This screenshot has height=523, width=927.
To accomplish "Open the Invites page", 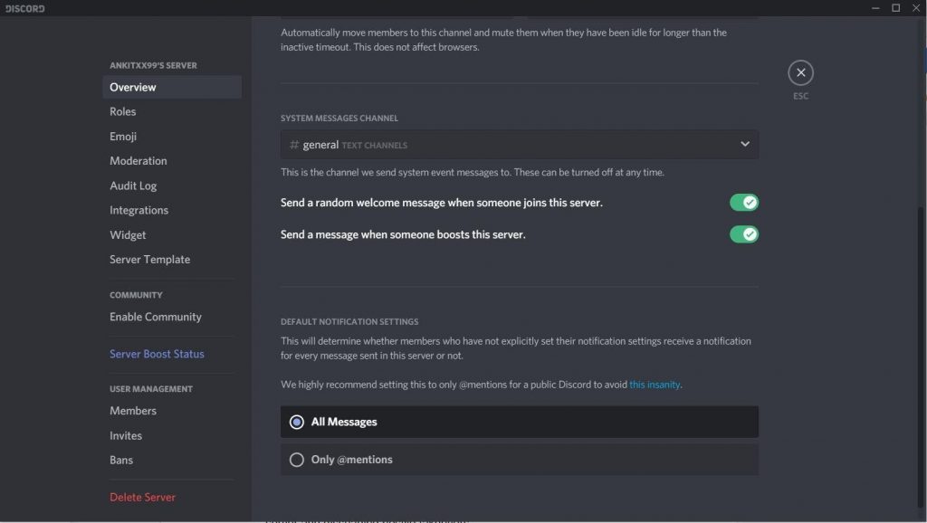I will click(x=172, y=435).
